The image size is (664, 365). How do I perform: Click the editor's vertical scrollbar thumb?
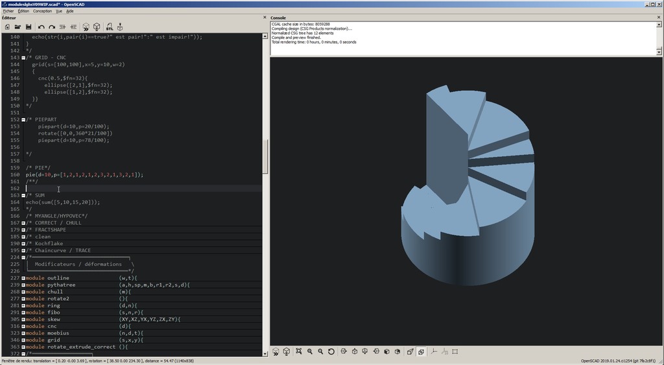265,156
